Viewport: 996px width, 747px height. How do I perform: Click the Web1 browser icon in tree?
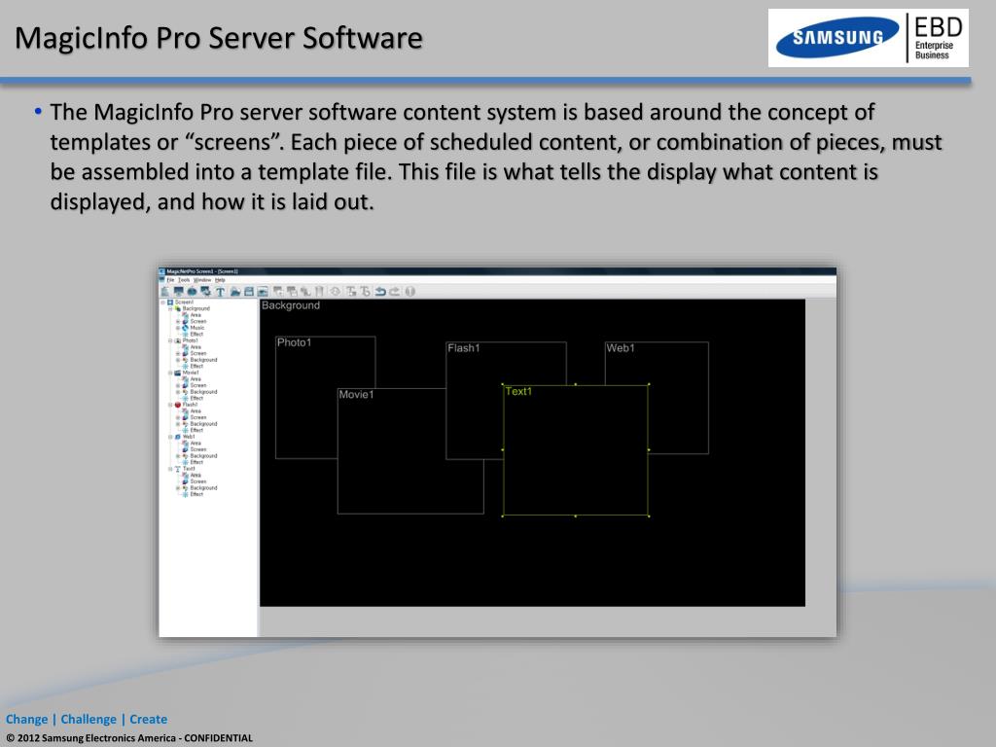click(177, 437)
